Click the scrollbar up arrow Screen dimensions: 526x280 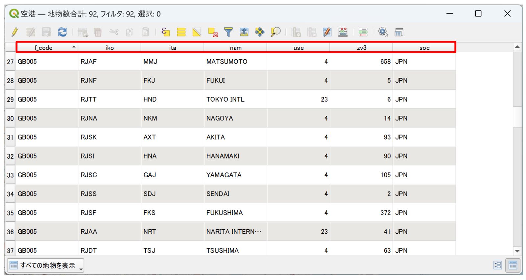(517, 47)
